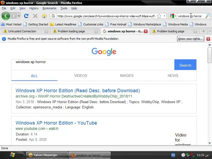The image size is (212, 159).
Task: Open the Getting Started bookmark
Action: coord(36,24)
